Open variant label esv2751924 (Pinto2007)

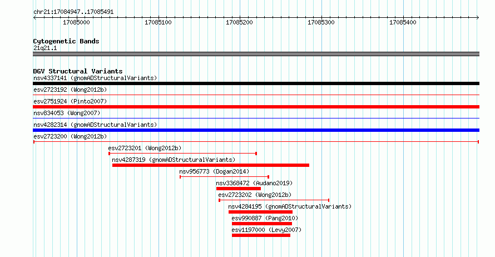[70, 101]
